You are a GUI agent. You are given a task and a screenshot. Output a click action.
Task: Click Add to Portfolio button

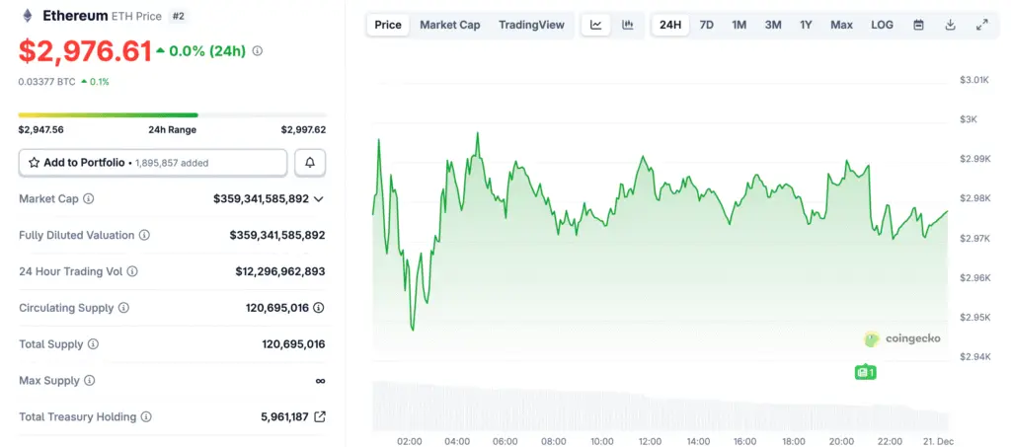(153, 162)
